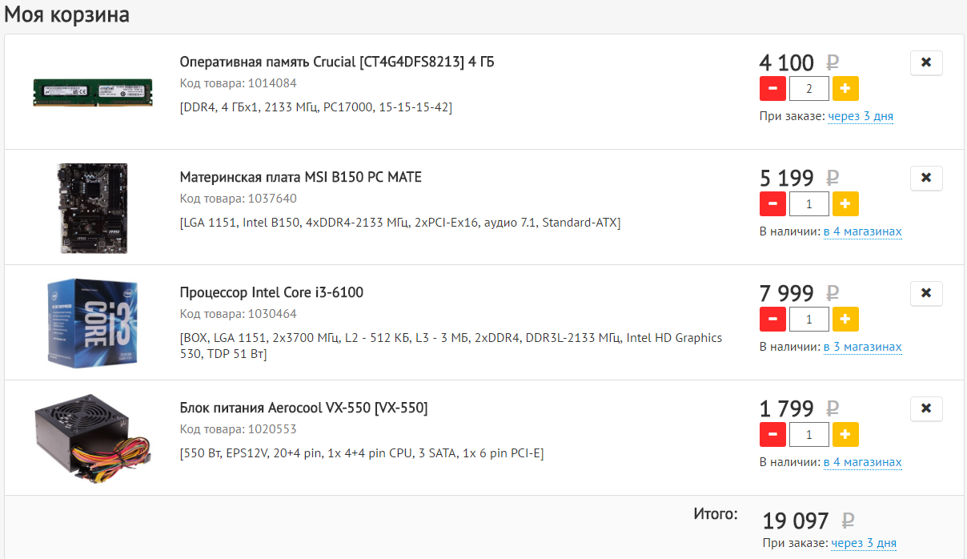Delete Intel Core i3-6100 from cart
This screenshot has height=559, width=967.
tap(926, 293)
